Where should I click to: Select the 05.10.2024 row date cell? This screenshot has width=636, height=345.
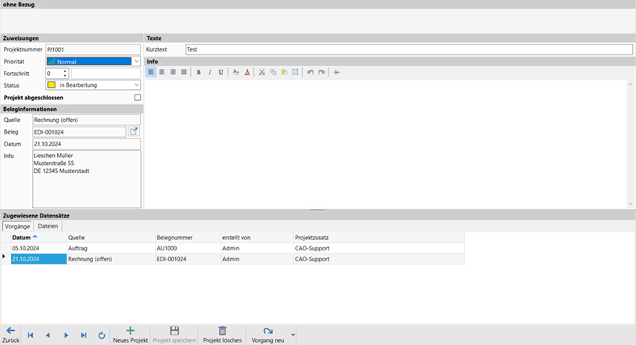coord(39,248)
